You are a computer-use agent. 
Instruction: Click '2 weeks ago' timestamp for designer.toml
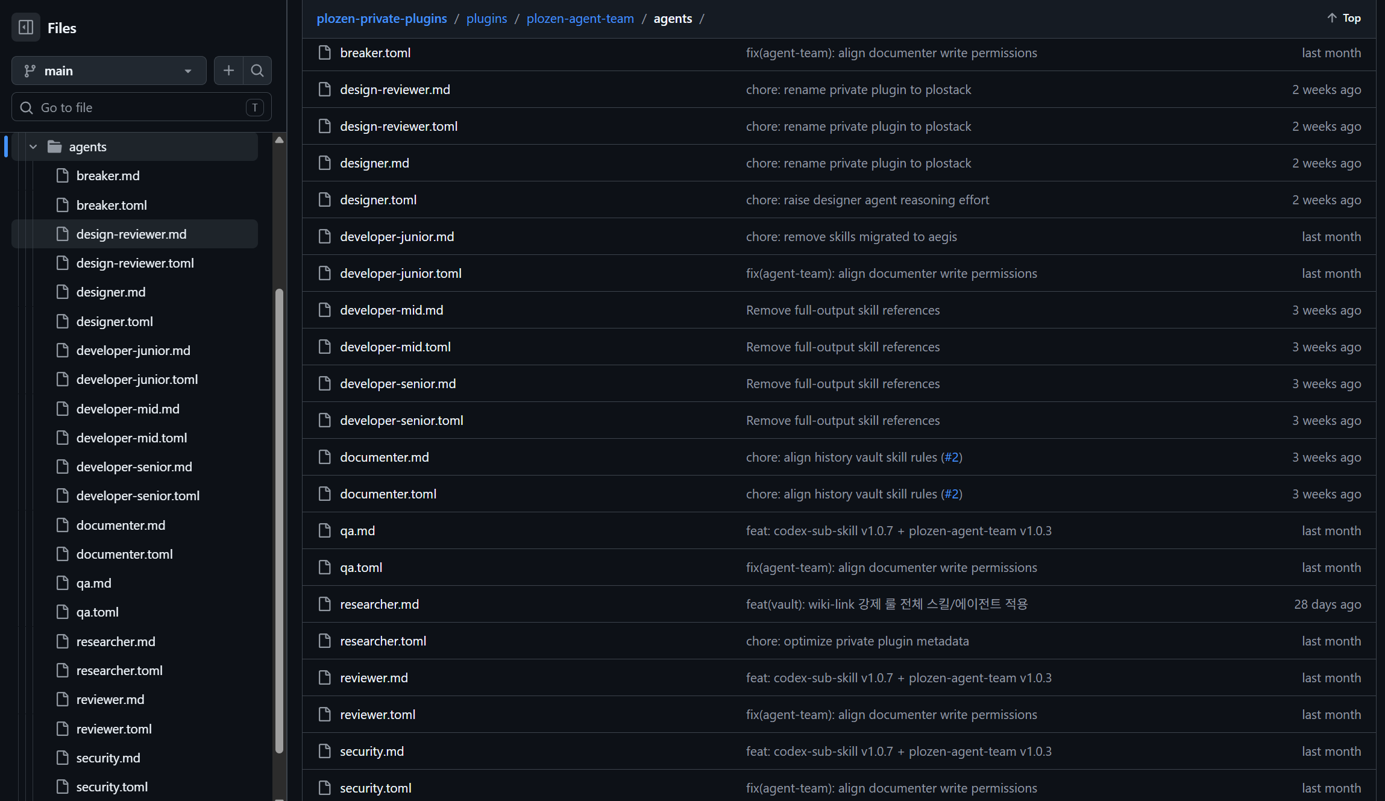(x=1326, y=199)
